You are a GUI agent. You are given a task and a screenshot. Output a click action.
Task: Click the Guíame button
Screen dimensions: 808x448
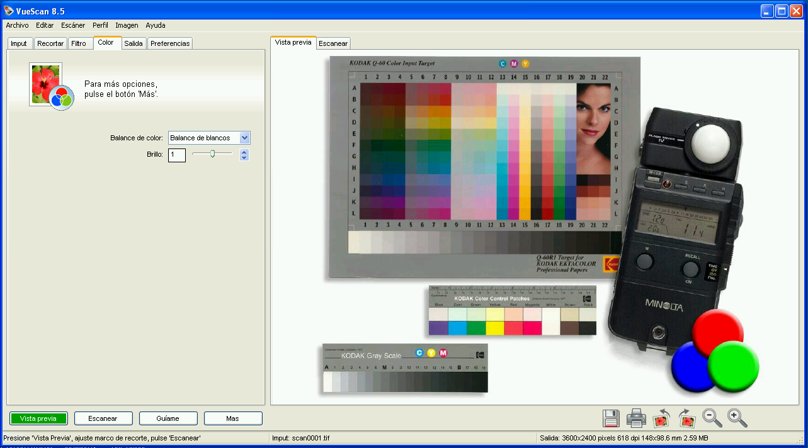click(x=168, y=418)
